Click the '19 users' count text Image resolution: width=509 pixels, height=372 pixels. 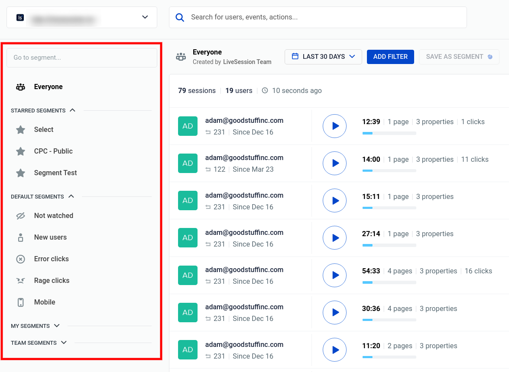[239, 91]
